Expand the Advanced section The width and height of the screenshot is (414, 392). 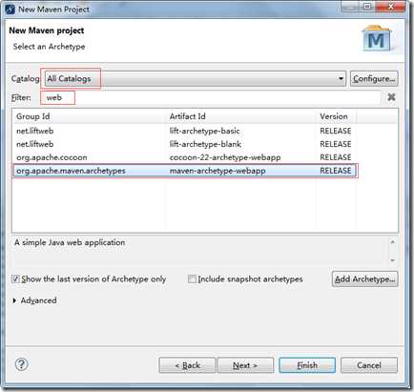click(x=14, y=300)
